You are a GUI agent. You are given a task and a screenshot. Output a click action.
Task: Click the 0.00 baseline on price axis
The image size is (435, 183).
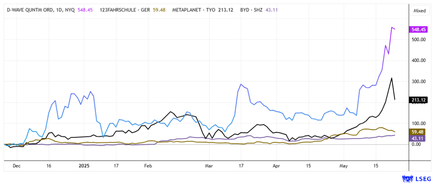click(418, 144)
